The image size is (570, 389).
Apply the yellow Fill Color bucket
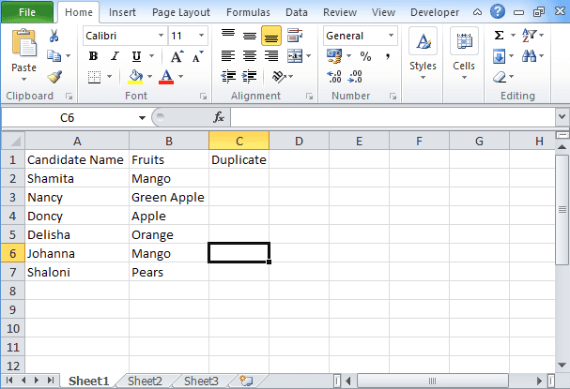tap(135, 77)
